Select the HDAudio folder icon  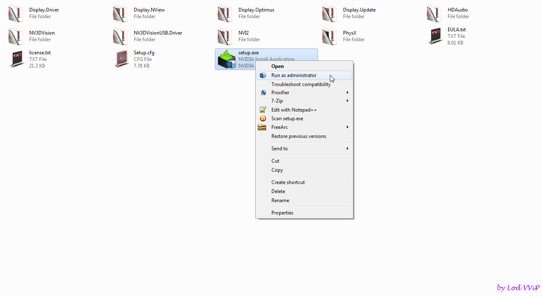(x=434, y=14)
